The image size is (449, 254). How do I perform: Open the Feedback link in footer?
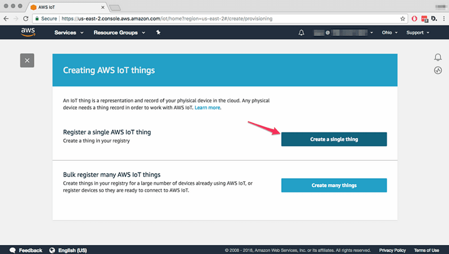(x=31, y=250)
